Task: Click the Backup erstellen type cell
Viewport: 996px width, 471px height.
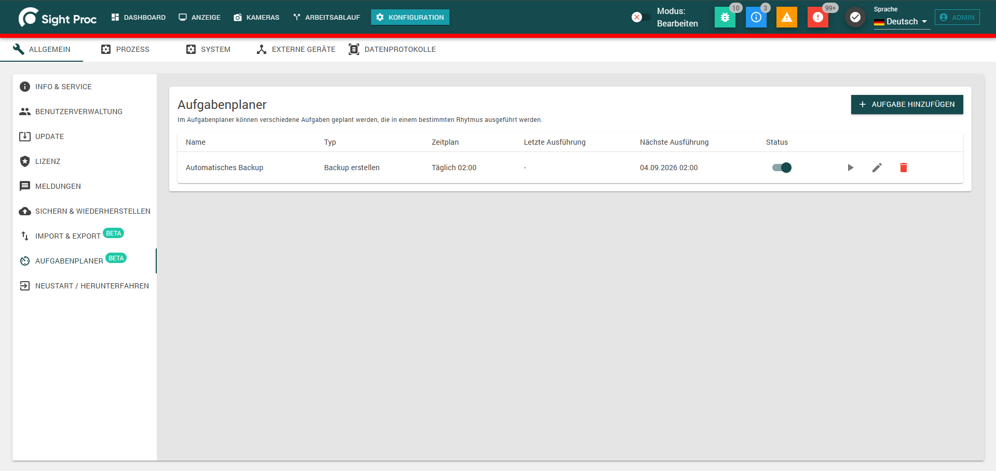Action: pyautogui.click(x=351, y=168)
